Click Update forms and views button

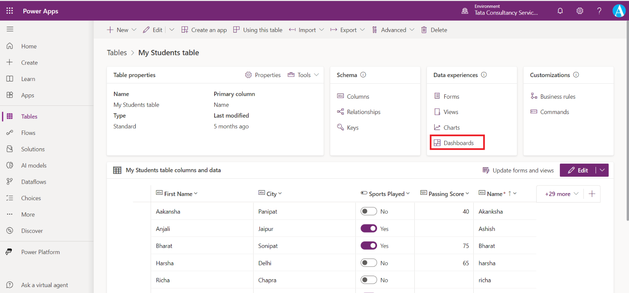(x=518, y=170)
